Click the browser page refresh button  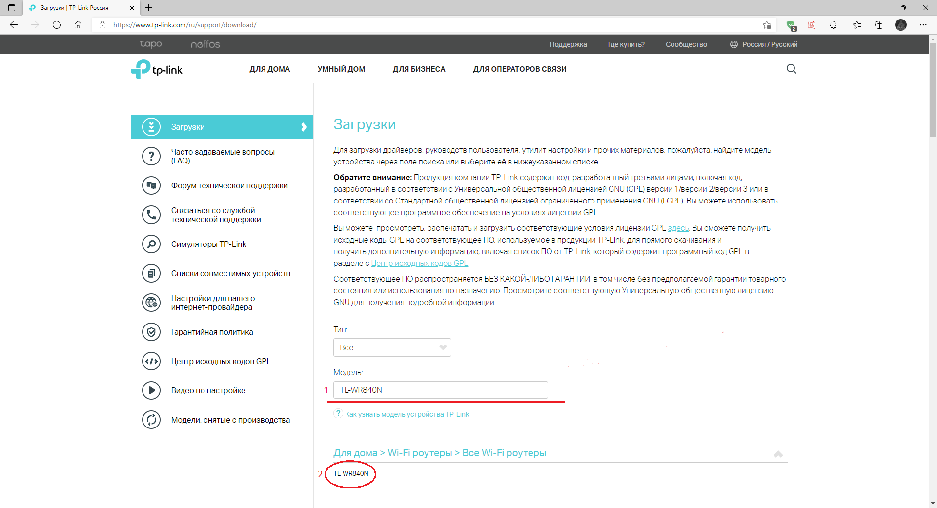coord(57,25)
